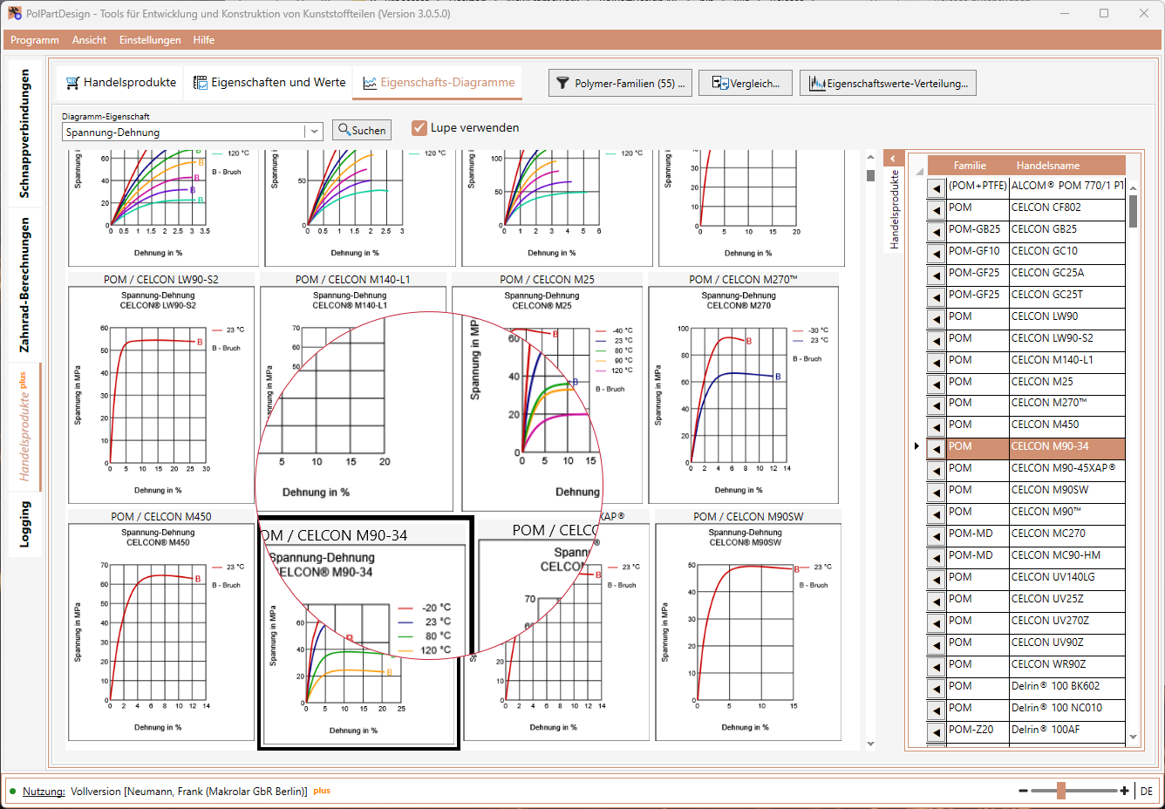
Task: Click the arrow button for CELCON M90-34 row
Action: pyautogui.click(x=937, y=448)
